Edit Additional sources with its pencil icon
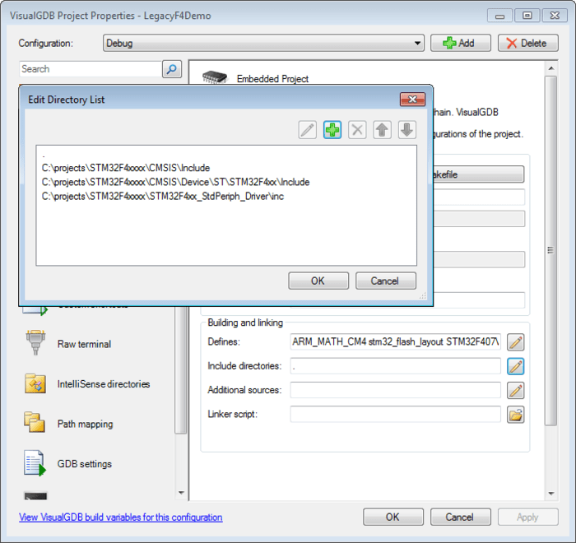 (515, 390)
